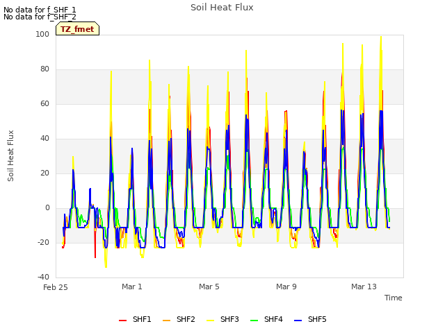Click the SHF3 yellow legend swatch

coord(210,321)
